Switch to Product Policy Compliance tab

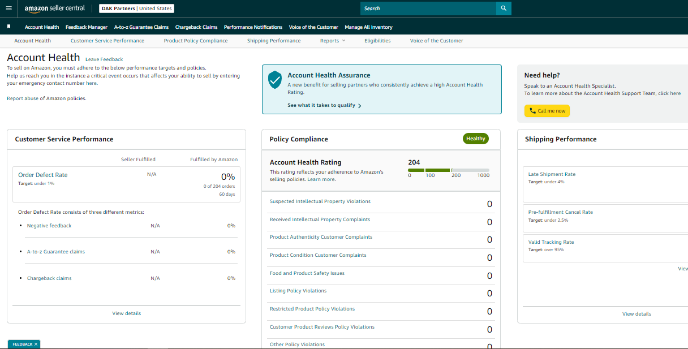pyautogui.click(x=196, y=41)
